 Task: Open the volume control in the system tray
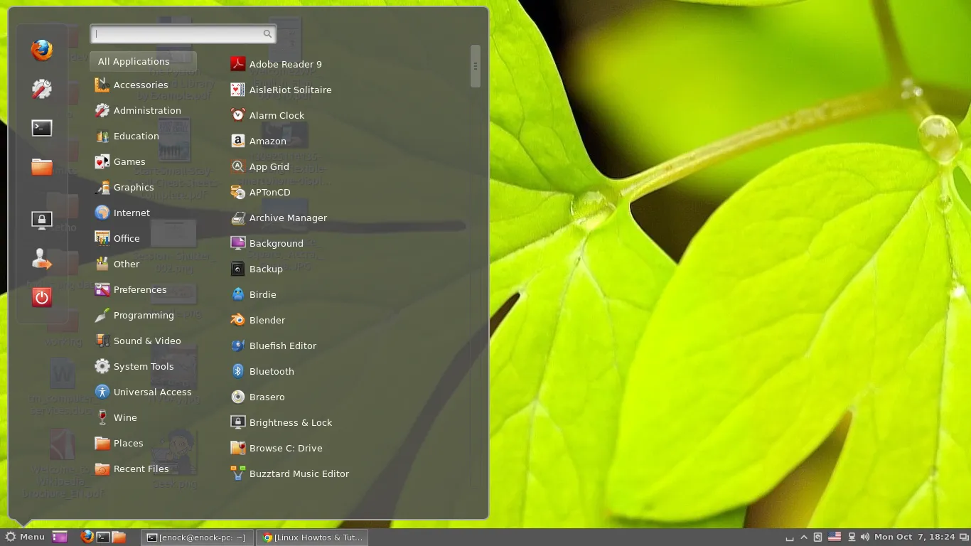click(864, 537)
